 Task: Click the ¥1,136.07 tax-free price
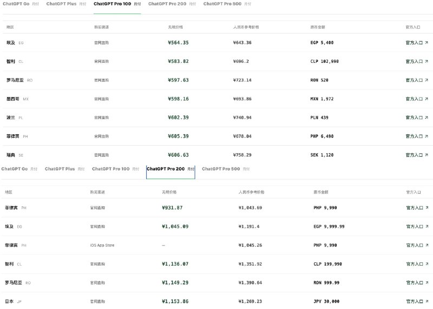pos(175,264)
